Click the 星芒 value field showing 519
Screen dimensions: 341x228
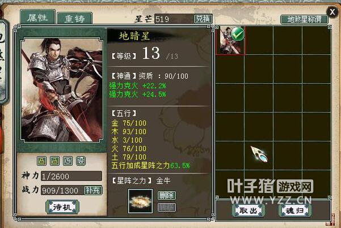(x=174, y=19)
